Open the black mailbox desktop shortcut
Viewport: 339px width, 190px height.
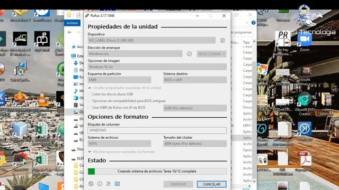click(42, 42)
